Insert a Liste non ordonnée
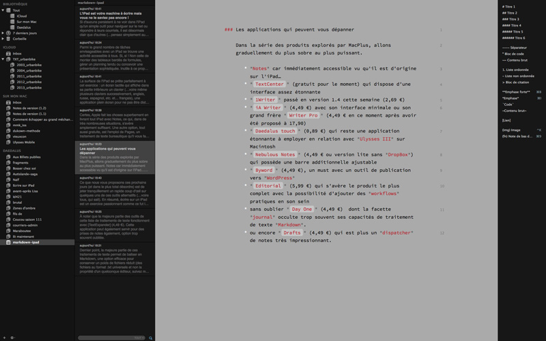546x341 pixels. coord(518,76)
